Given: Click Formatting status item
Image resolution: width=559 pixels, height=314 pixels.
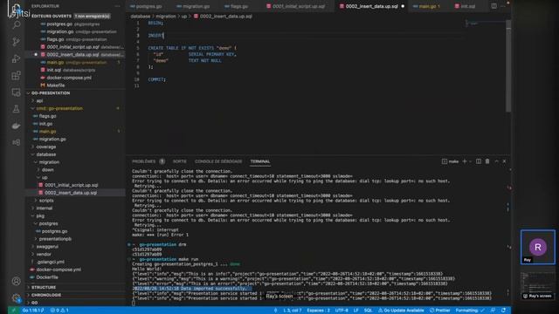Looking at the screenshot, I should [470, 311].
